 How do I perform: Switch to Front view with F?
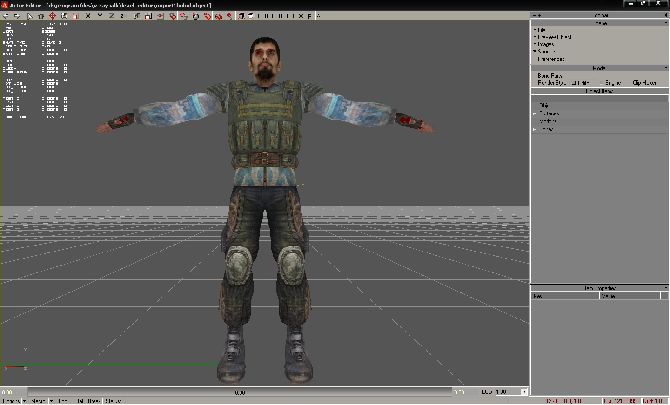click(x=259, y=16)
